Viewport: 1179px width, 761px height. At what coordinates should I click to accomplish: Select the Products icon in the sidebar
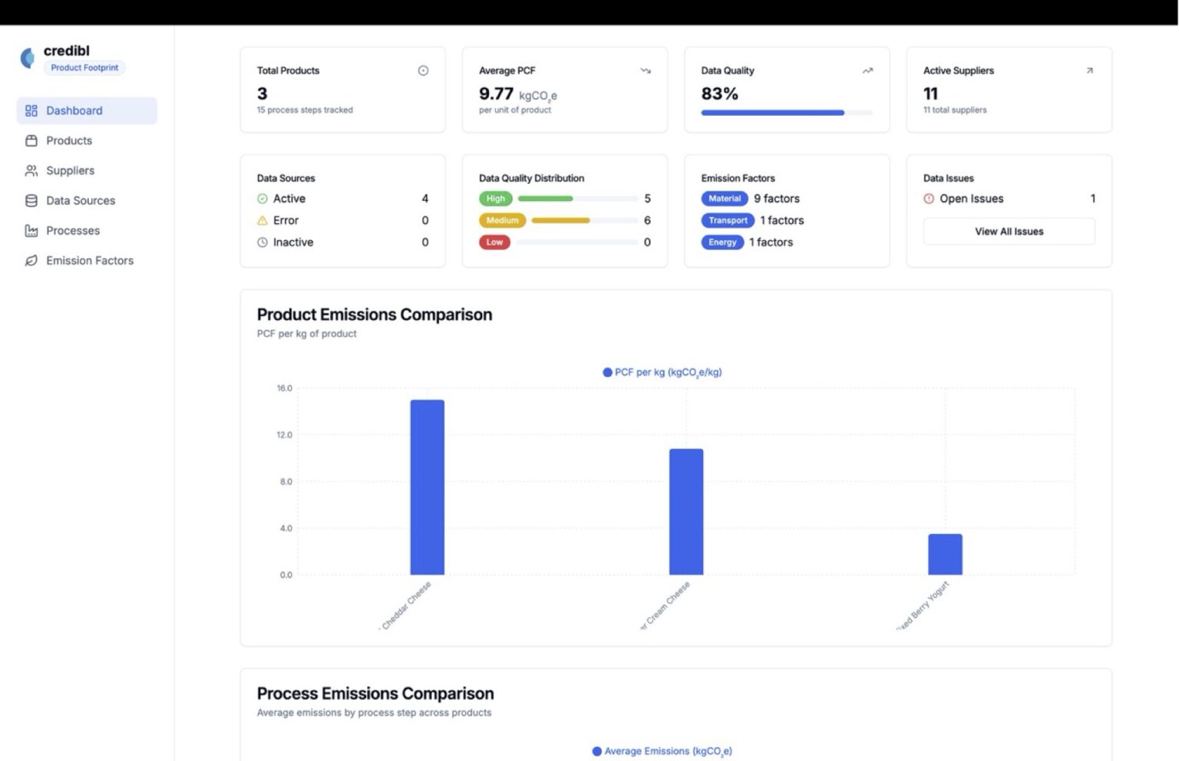31,140
